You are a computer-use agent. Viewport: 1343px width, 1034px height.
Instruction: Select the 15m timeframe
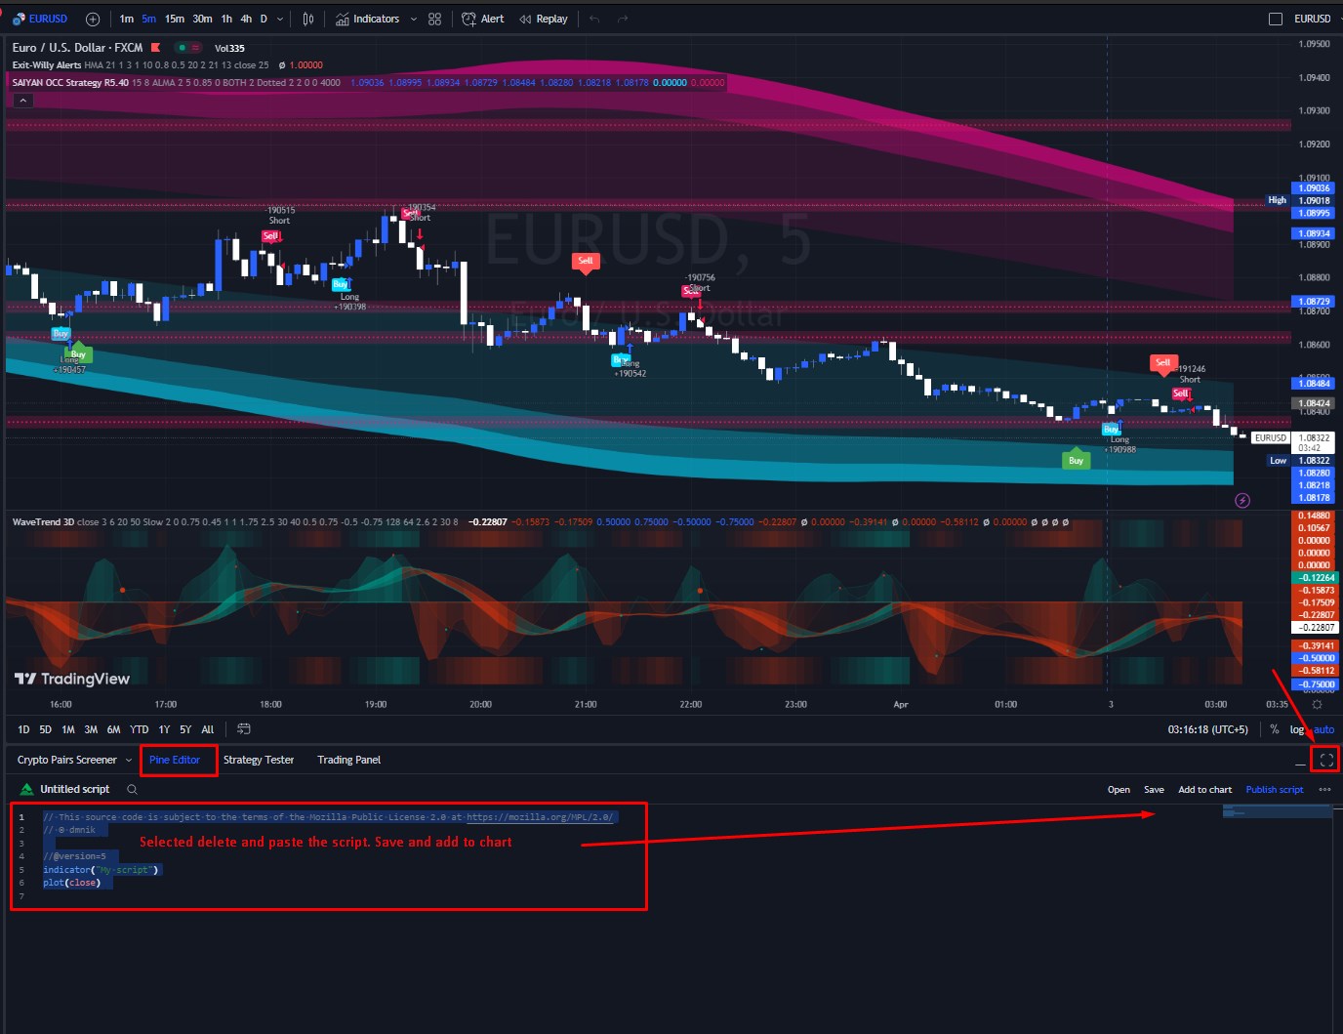coord(175,19)
